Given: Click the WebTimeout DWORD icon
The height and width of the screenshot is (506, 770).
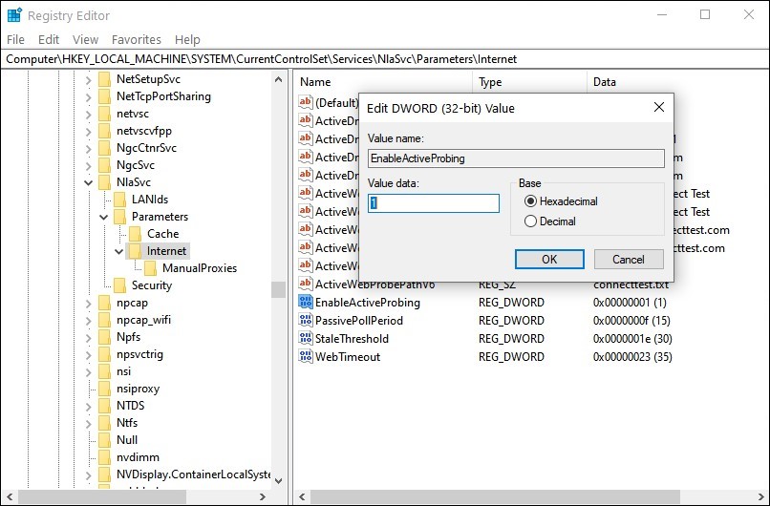Looking at the screenshot, I should [306, 357].
